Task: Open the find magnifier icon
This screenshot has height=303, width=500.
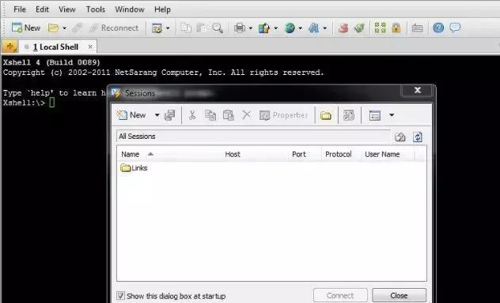Action: pyautogui.click(x=218, y=28)
